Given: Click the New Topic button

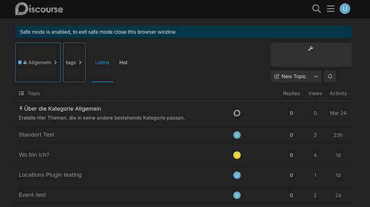Looking at the screenshot, I should [x=290, y=76].
